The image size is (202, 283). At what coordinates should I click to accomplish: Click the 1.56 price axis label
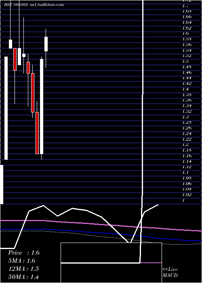click(187, 44)
